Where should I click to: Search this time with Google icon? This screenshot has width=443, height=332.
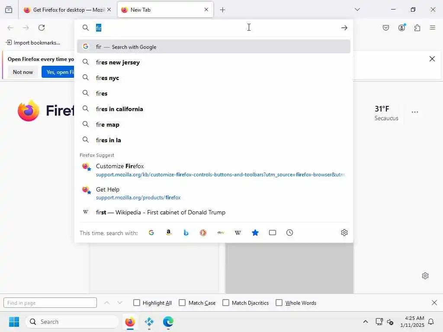(151, 233)
